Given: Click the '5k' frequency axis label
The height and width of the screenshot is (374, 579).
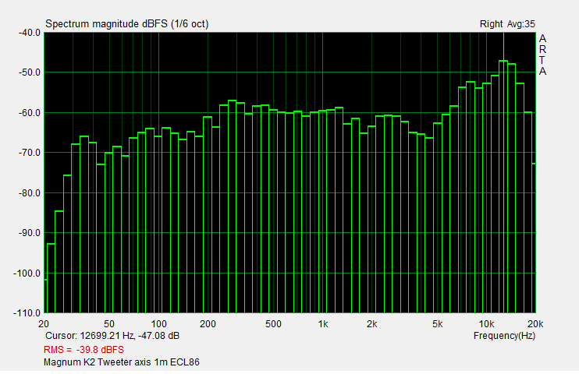Looking at the screenshot, I should pos(437,324).
